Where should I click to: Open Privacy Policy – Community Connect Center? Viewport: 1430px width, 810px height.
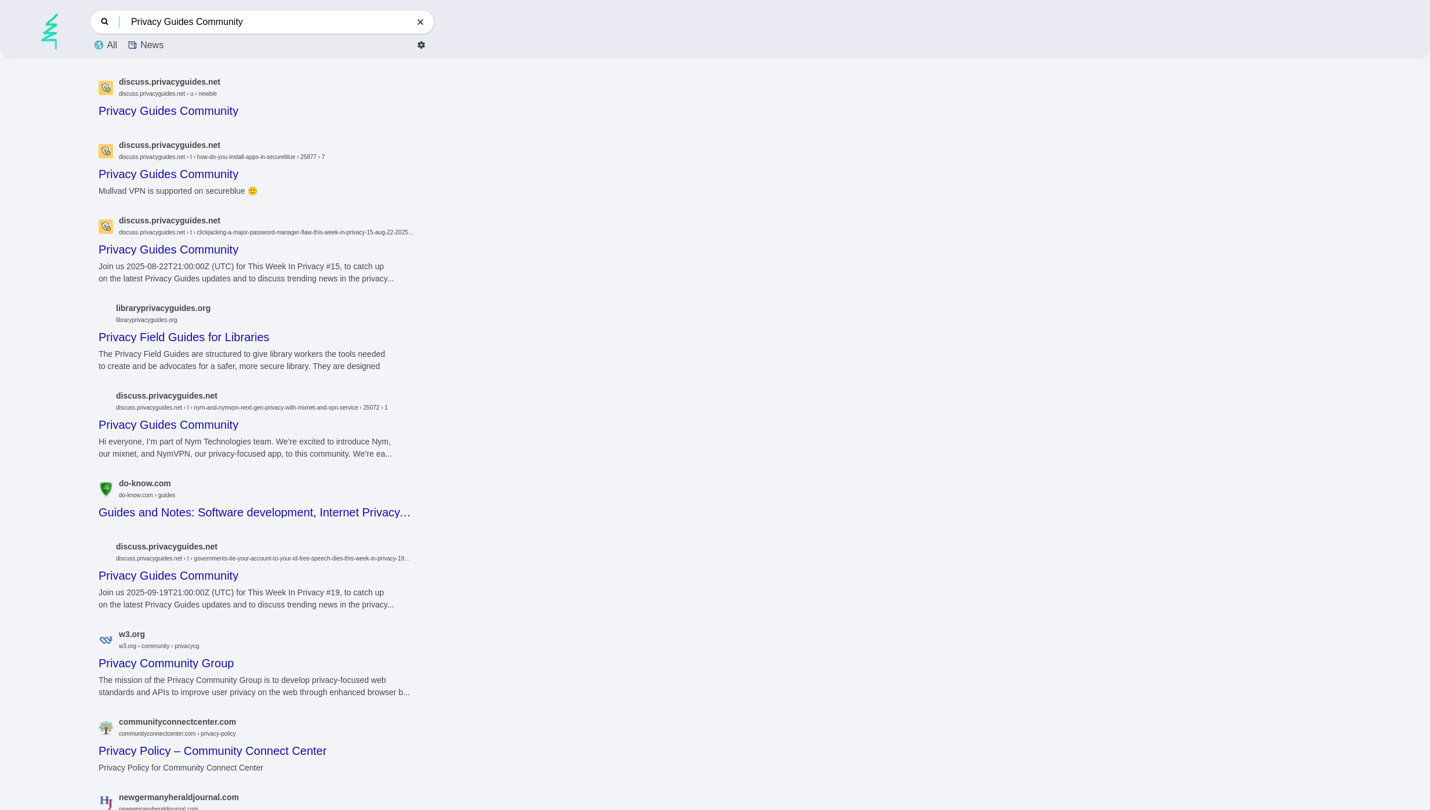(212, 751)
